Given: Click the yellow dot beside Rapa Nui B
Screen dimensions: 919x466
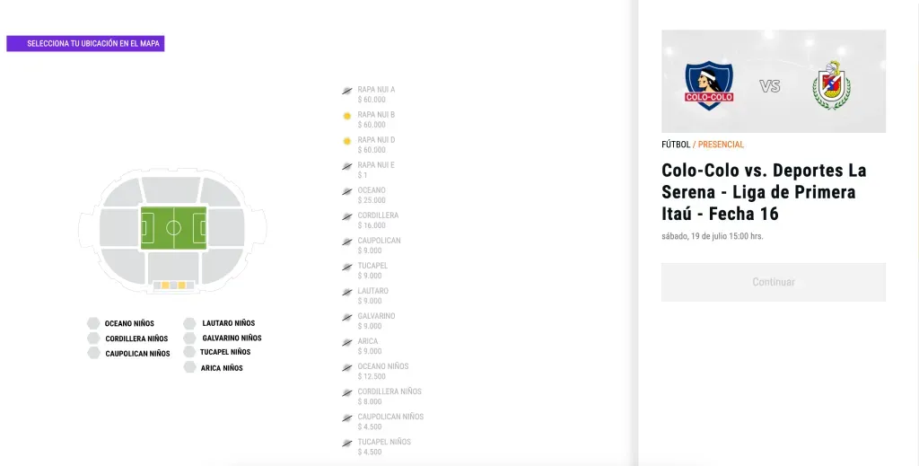Looking at the screenshot, I should (347, 116).
